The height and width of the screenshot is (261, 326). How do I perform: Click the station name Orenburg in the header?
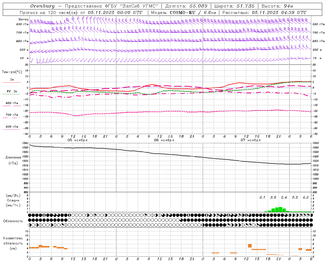42,6
